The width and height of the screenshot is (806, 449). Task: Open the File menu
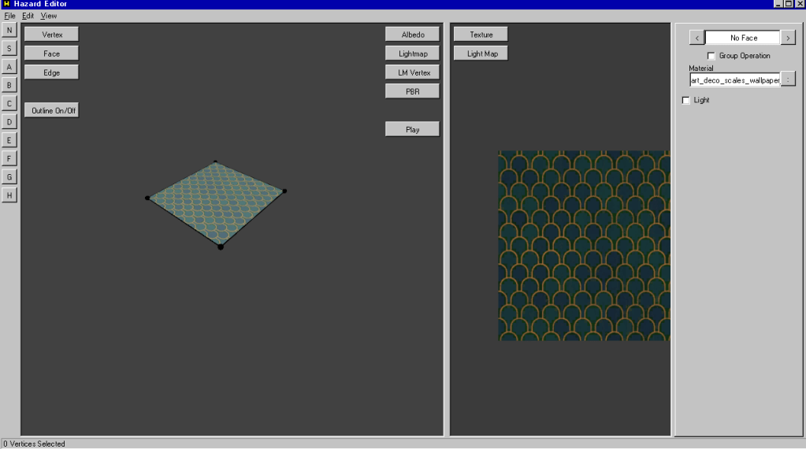click(9, 16)
